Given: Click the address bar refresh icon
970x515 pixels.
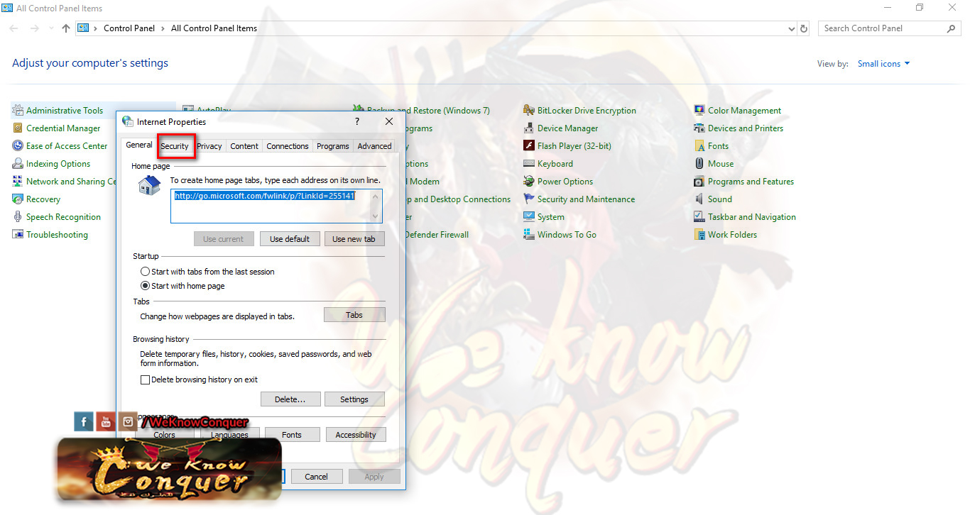Looking at the screenshot, I should [x=804, y=28].
